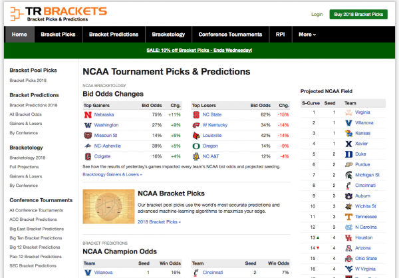Open the Home nav tab
The image size is (399, 278).
tap(19, 35)
